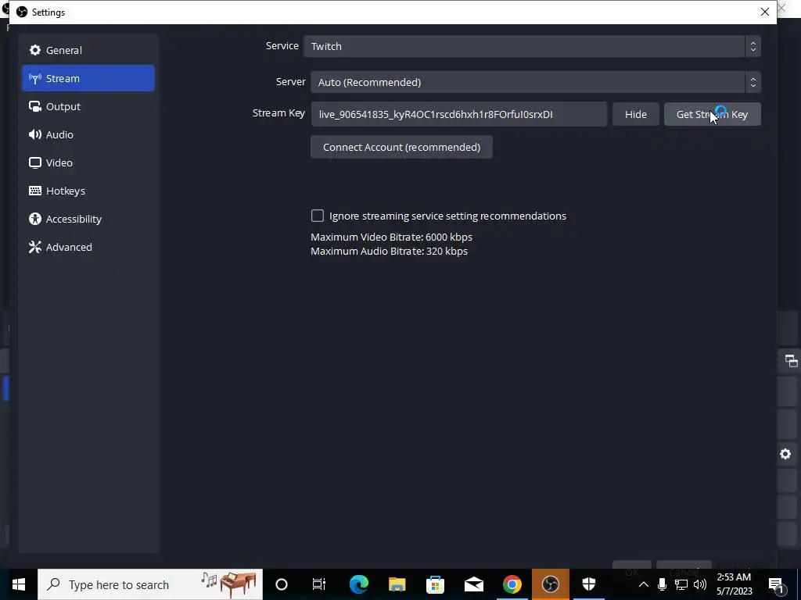The image size is (801, 600).
Task: Click the OBS Studio taskbar icon
Action: click(550, 584)
